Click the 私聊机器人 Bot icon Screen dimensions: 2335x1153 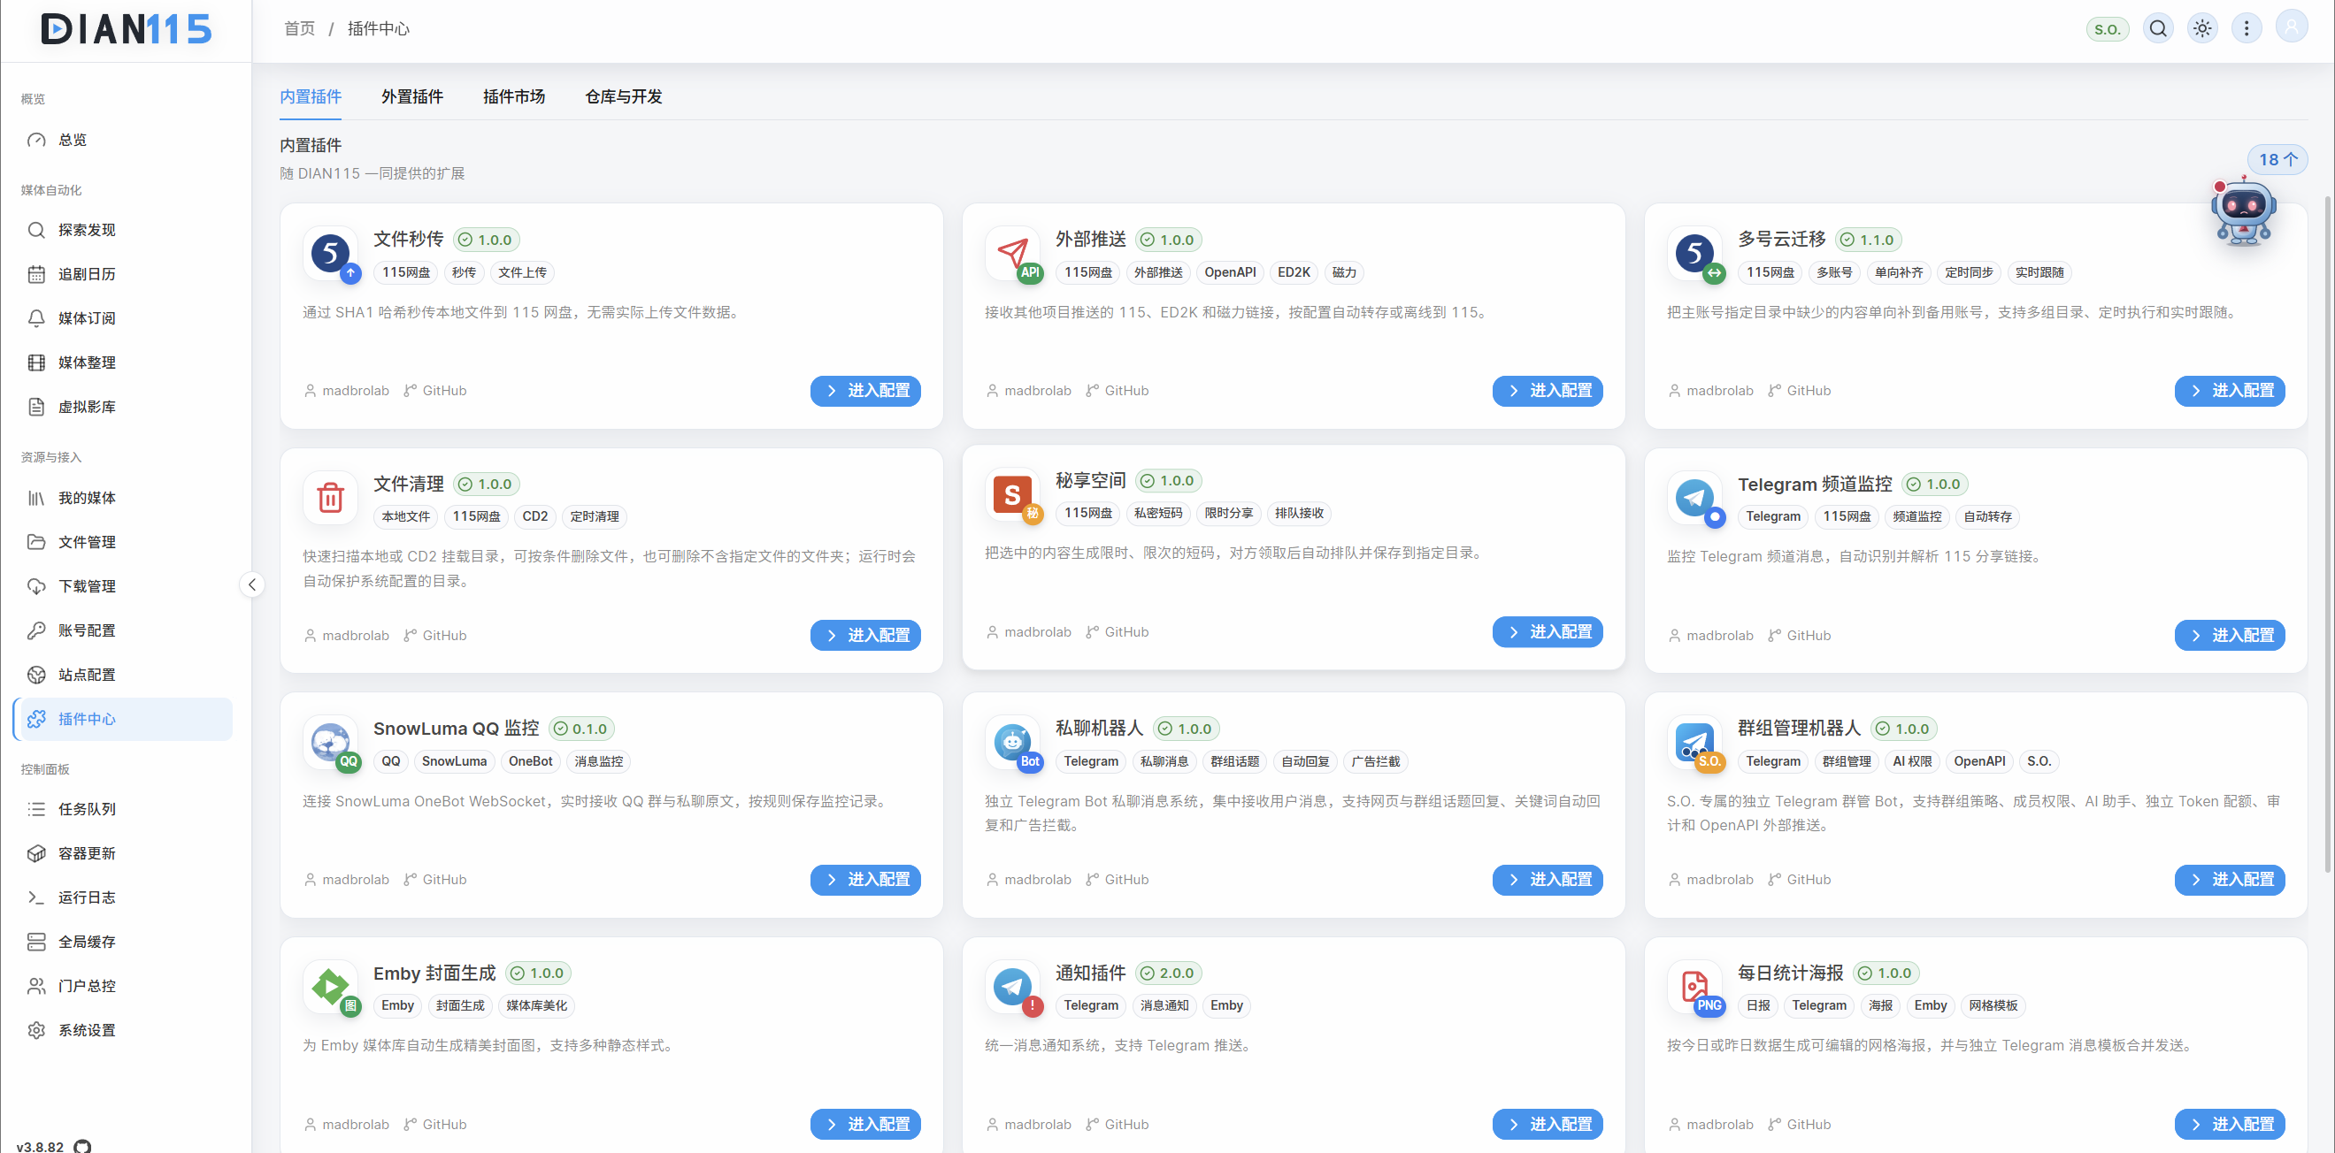1012,743
